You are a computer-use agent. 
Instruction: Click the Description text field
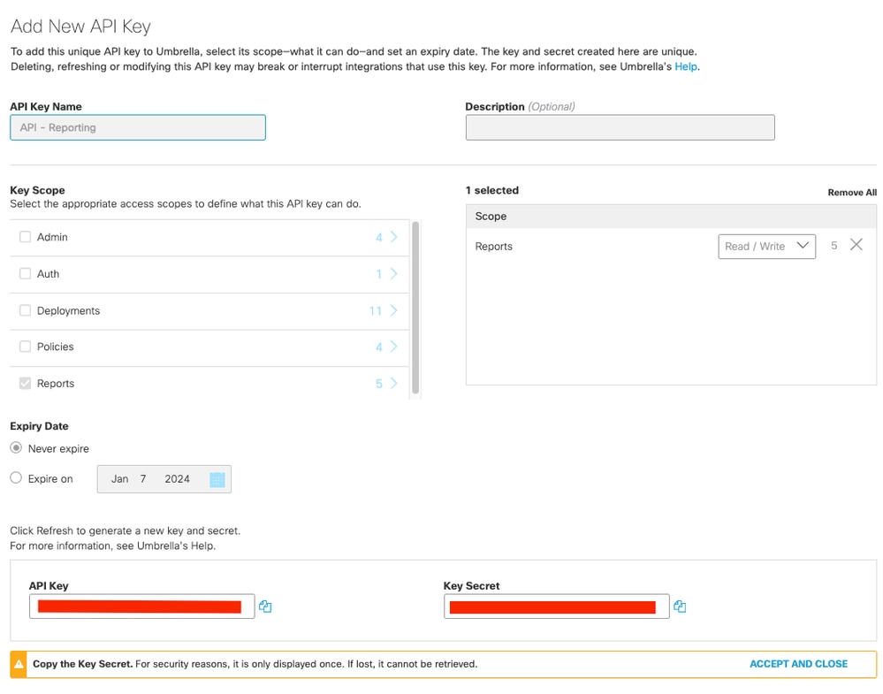pyautogui.click(x=620, y=127)
